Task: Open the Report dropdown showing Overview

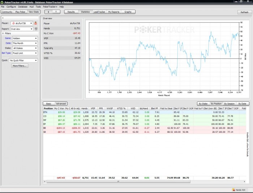Action: click(x=22, y=29)
